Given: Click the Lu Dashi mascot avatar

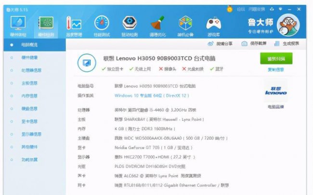Looking at the screenshot, I should tap(288, 25).
